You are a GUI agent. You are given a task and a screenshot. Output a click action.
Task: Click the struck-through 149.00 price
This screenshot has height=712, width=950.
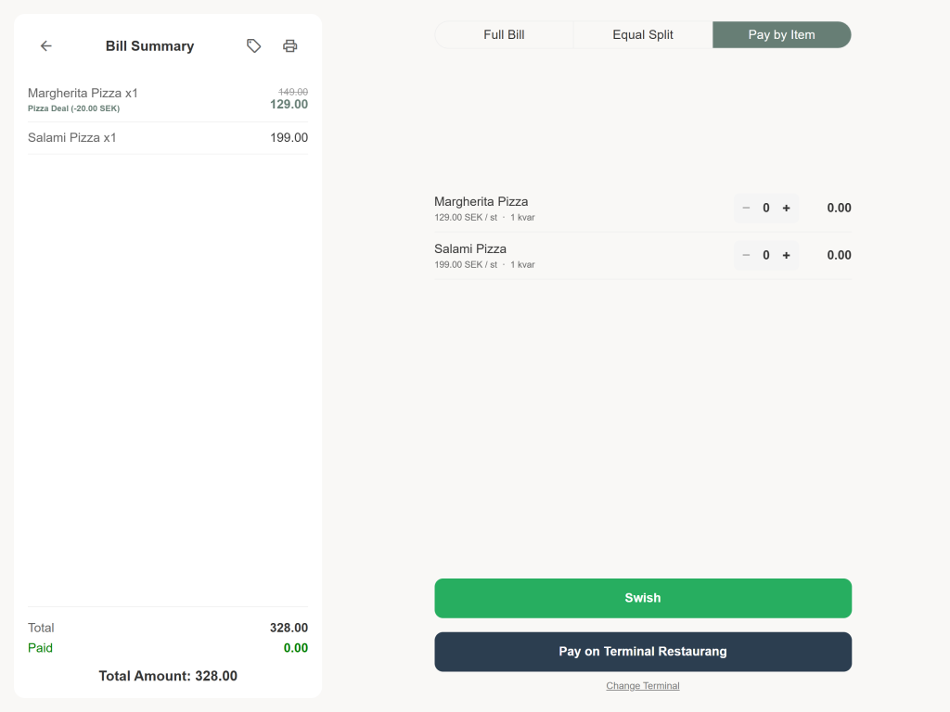pyautogui.click(x=293, y=92)
